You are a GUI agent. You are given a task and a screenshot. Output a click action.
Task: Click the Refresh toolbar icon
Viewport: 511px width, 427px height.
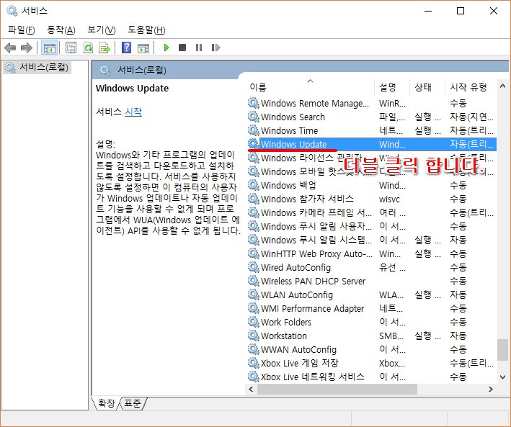88,48
